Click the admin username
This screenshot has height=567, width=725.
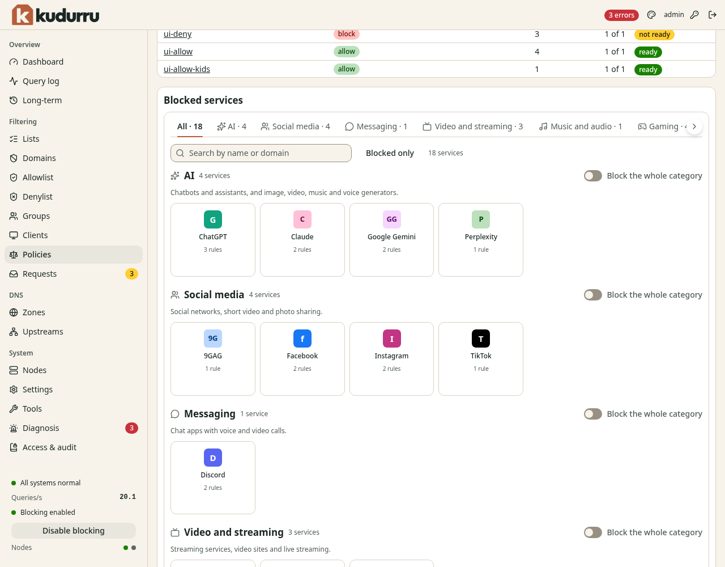(674, 15)
